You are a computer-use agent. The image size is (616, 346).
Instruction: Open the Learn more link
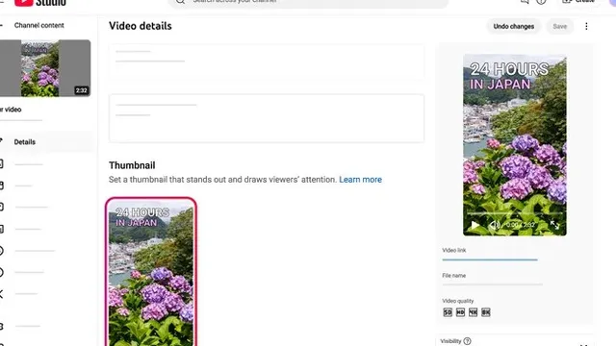tap(360, 180)
